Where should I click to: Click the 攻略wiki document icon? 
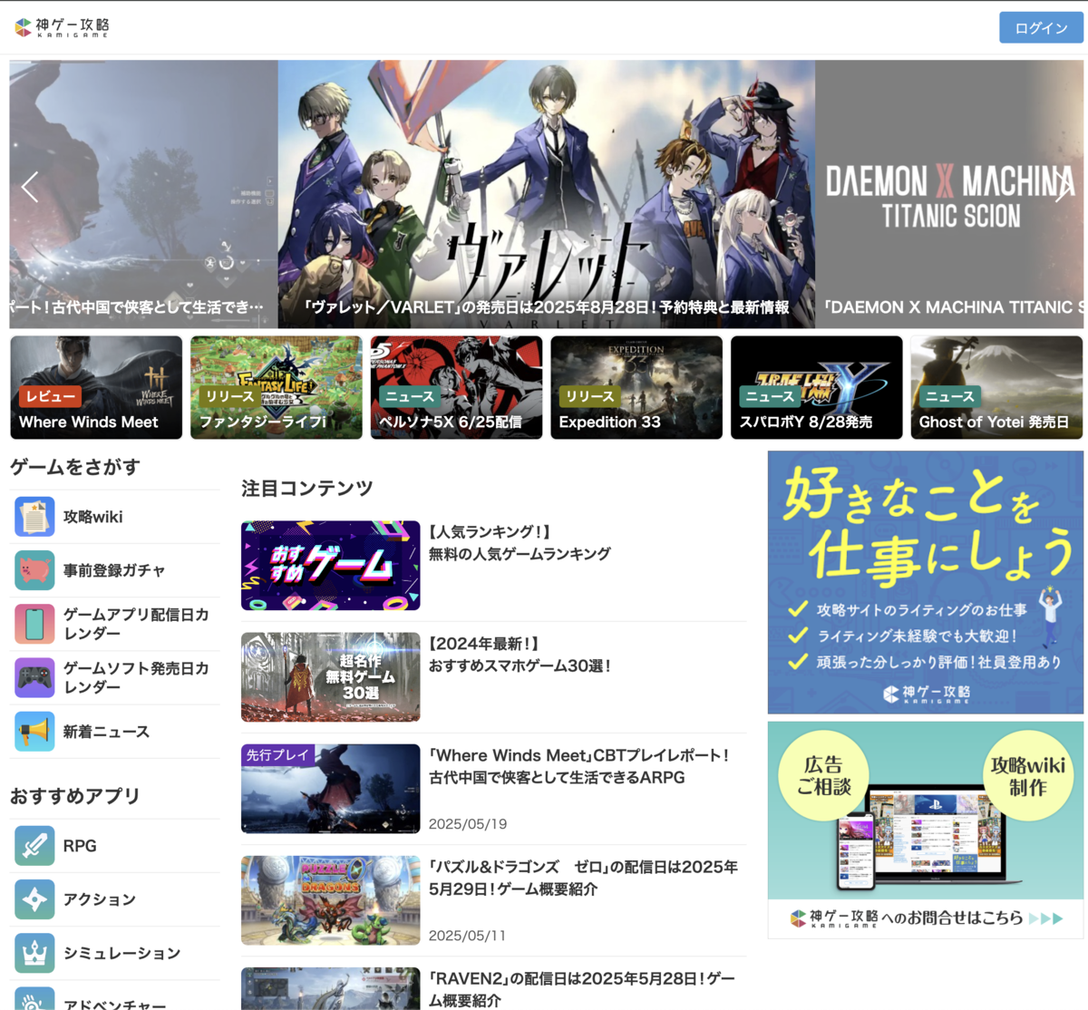[34, 517]
